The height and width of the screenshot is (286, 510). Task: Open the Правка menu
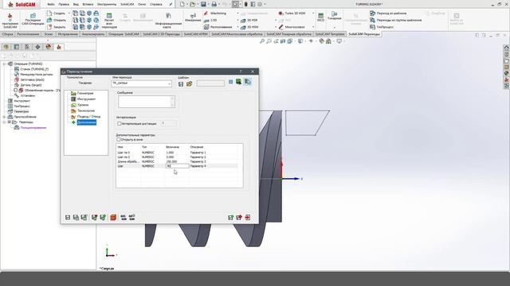pos(64,4)
